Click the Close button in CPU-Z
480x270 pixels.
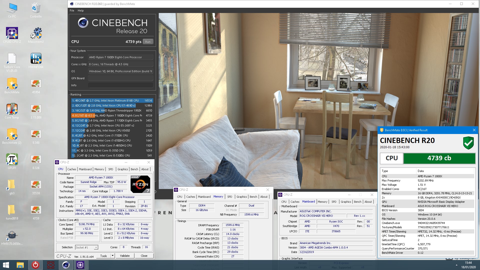coord(144,256)
